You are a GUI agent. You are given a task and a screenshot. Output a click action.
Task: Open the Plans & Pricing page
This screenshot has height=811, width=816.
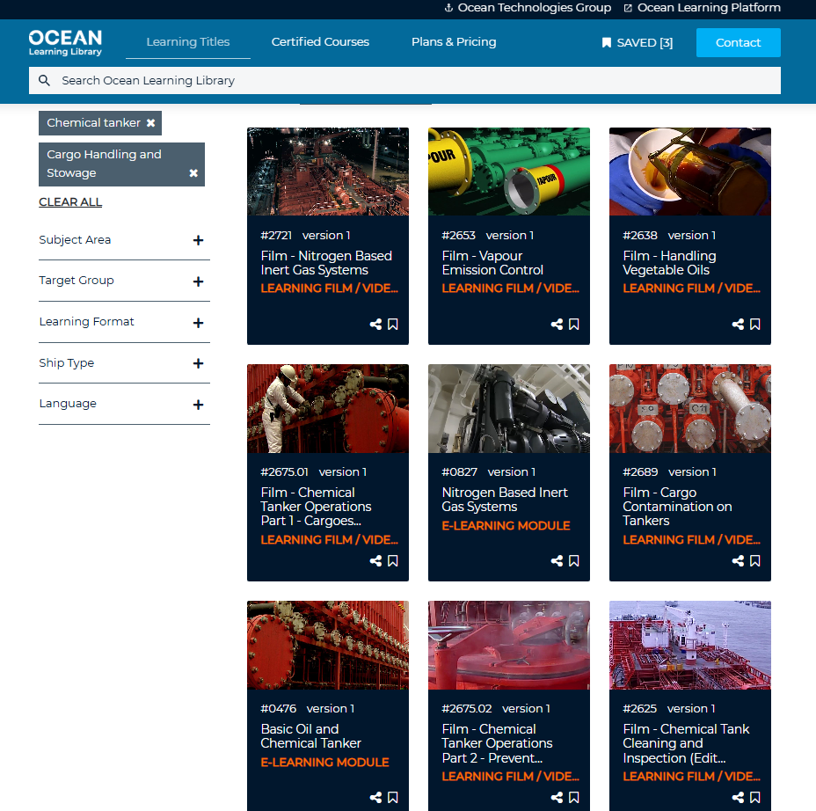pos(454,41)
